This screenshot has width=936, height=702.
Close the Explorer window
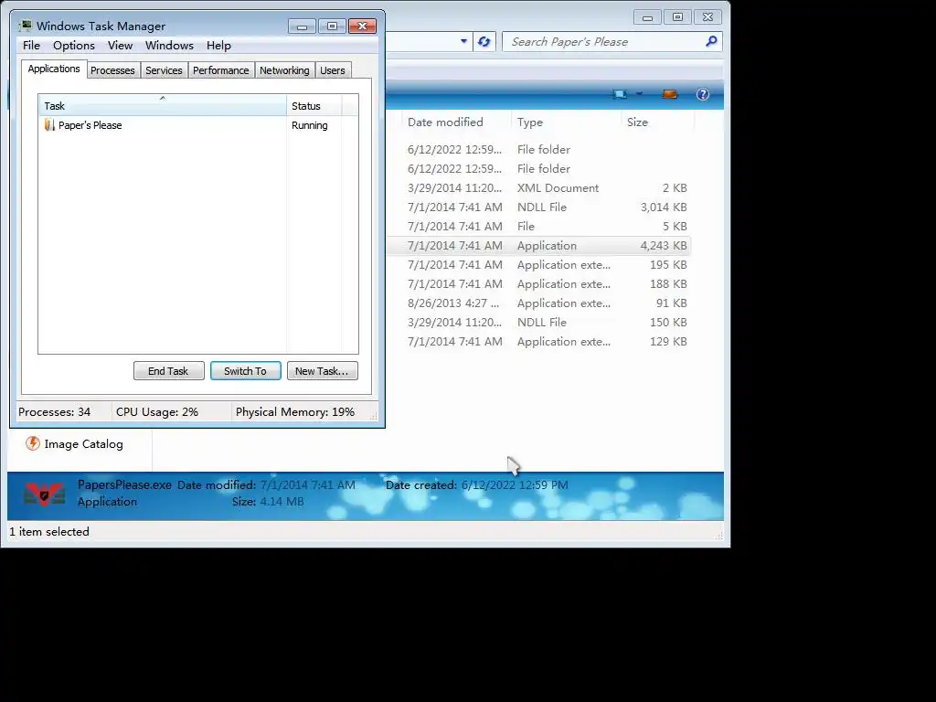click(708, 17)
